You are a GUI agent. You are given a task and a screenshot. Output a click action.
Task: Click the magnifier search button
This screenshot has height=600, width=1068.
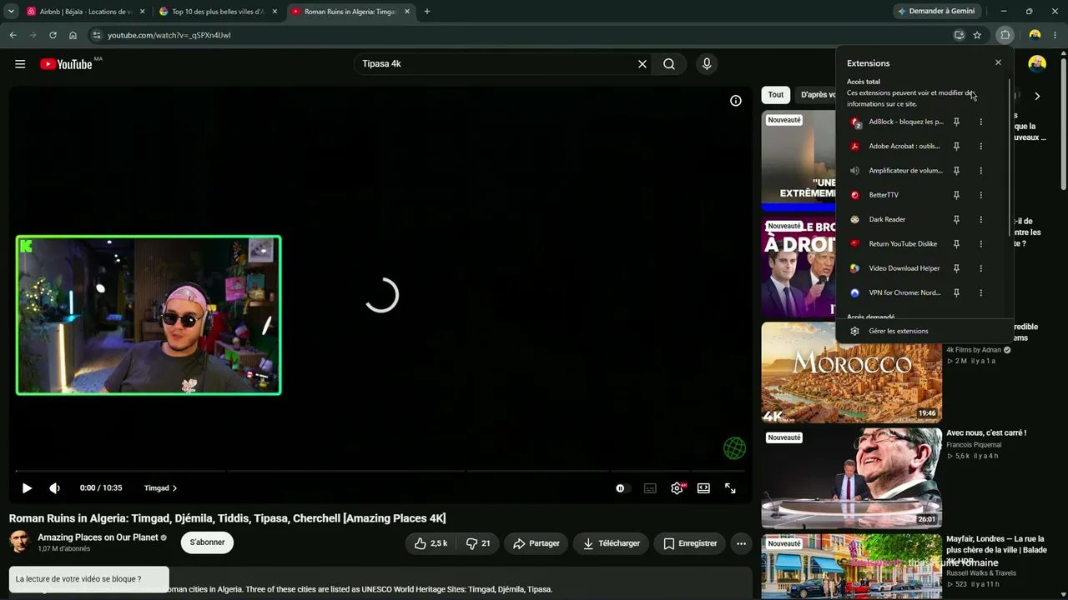point(669,64)
